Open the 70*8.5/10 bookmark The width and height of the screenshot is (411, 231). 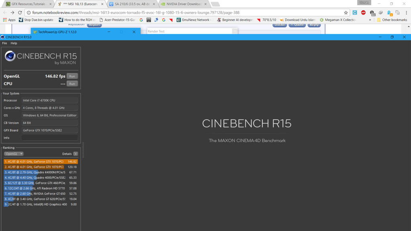coord(267,20)
